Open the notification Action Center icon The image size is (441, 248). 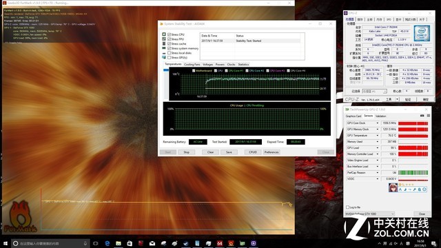434,243
